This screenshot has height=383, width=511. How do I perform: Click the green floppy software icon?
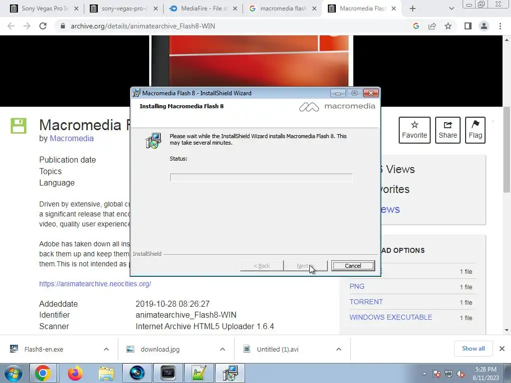pos(18,126)
